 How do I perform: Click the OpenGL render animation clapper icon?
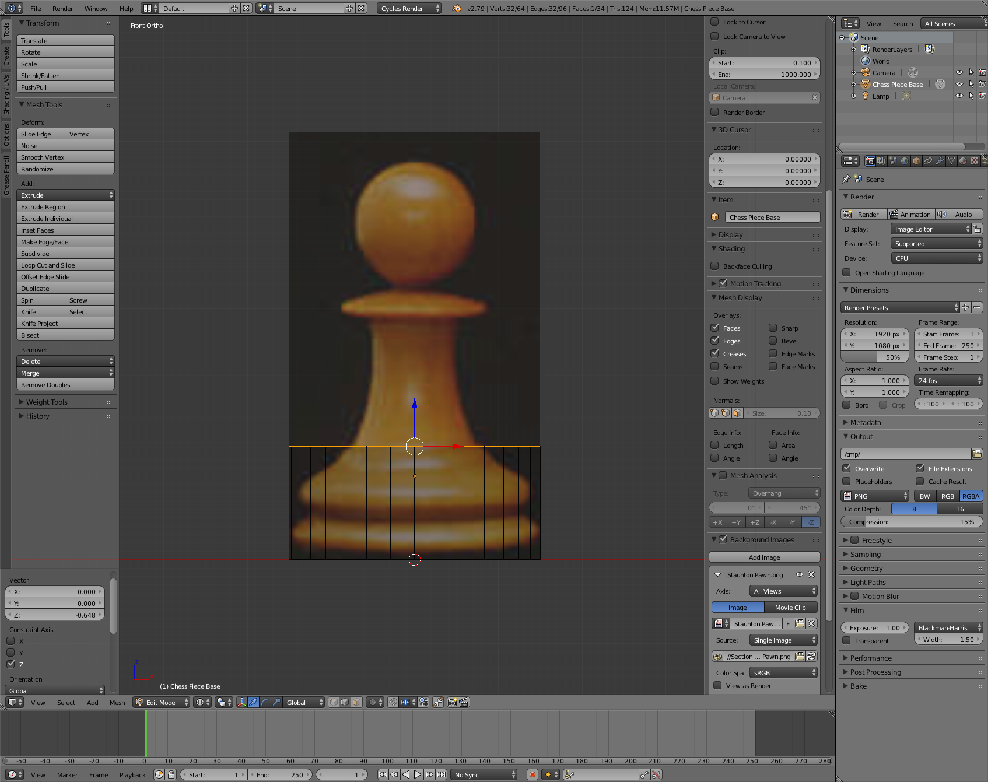(464, 702)
